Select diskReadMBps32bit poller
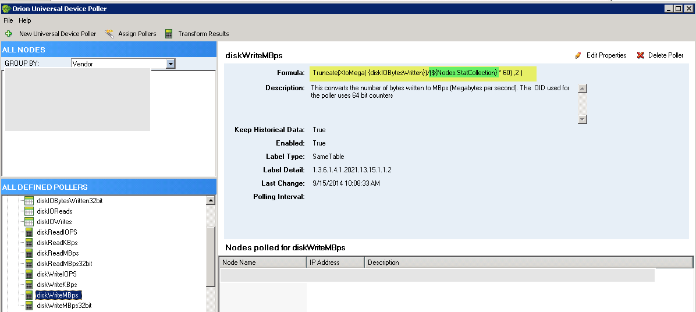The image size is (696, 312). pyautogui.click(x=65, y=264)
